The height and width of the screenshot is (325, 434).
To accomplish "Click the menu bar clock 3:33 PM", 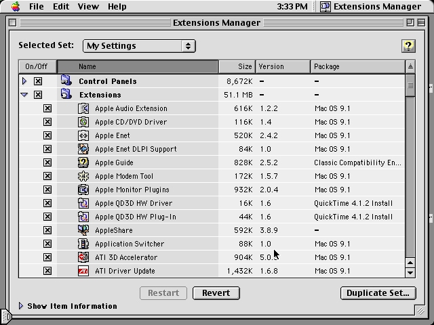I will pyautogui.click(x=292, y=6).
